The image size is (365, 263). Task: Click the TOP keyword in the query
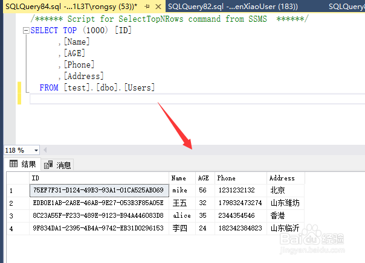coord(70,30)
